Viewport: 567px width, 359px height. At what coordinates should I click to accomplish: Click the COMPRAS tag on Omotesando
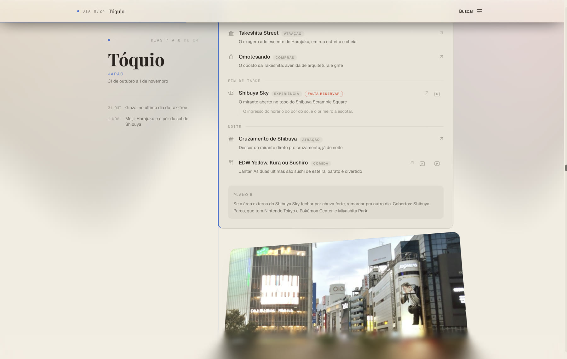click(285, 58)
